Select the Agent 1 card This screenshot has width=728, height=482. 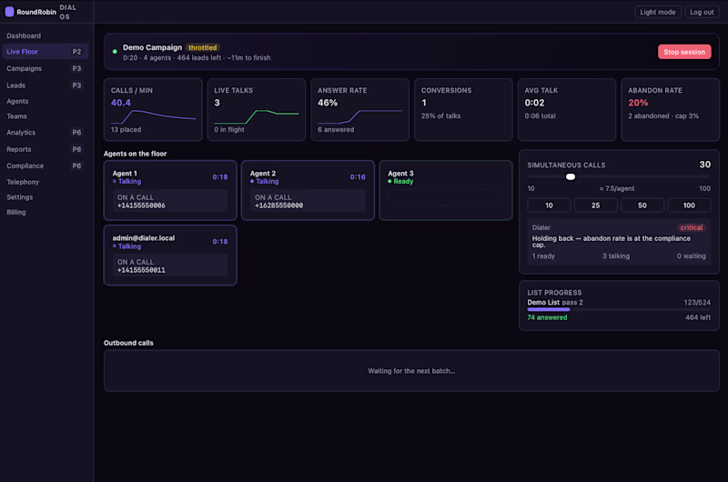tap(170, 190)
